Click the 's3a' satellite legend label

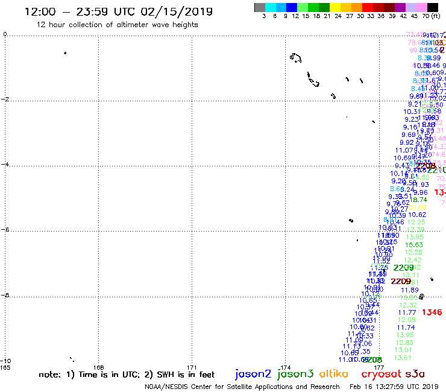click(x=415, y=374)
